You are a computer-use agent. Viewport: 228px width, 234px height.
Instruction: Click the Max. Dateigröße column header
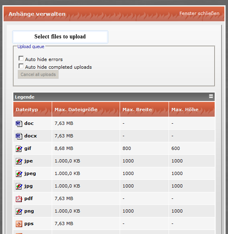86,110
